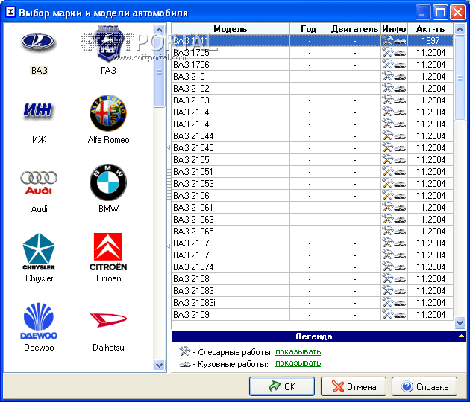
Task: Collapse the Легенда panel arrow
Action: [461, 336]
